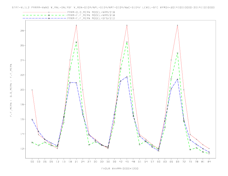This screenshot has width=228, height=176.
Task: Click the x-axis forecast hour label 72
Action: coord(184,162)
